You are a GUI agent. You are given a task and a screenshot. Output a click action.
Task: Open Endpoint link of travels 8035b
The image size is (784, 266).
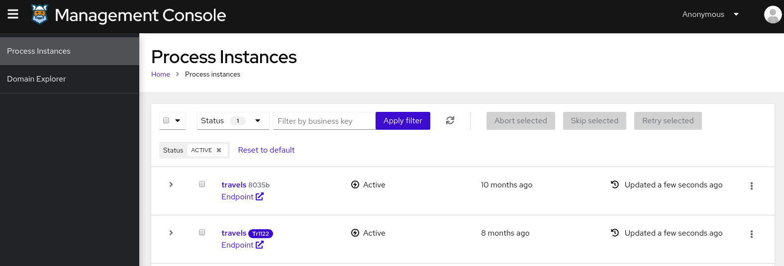242,197
